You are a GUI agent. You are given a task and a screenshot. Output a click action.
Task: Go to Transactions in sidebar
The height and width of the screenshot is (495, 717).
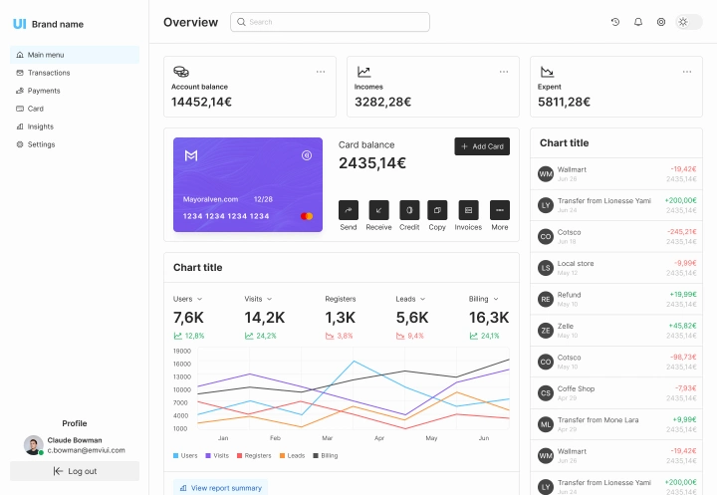[75, 73]
